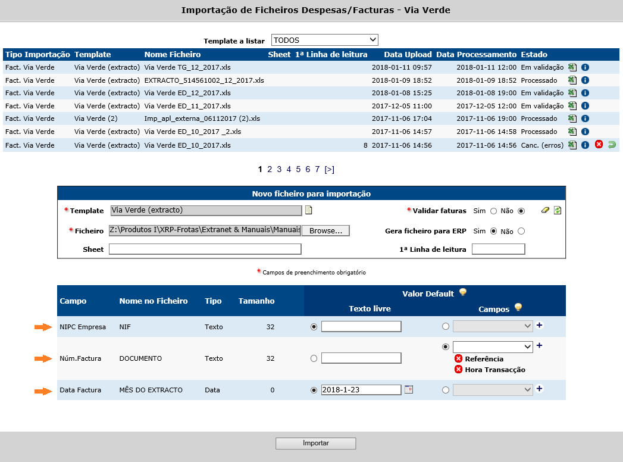Click the lightbulb hint next to Campos
Viewport: 623px width, 462px height.
click(x=518, y=307)
